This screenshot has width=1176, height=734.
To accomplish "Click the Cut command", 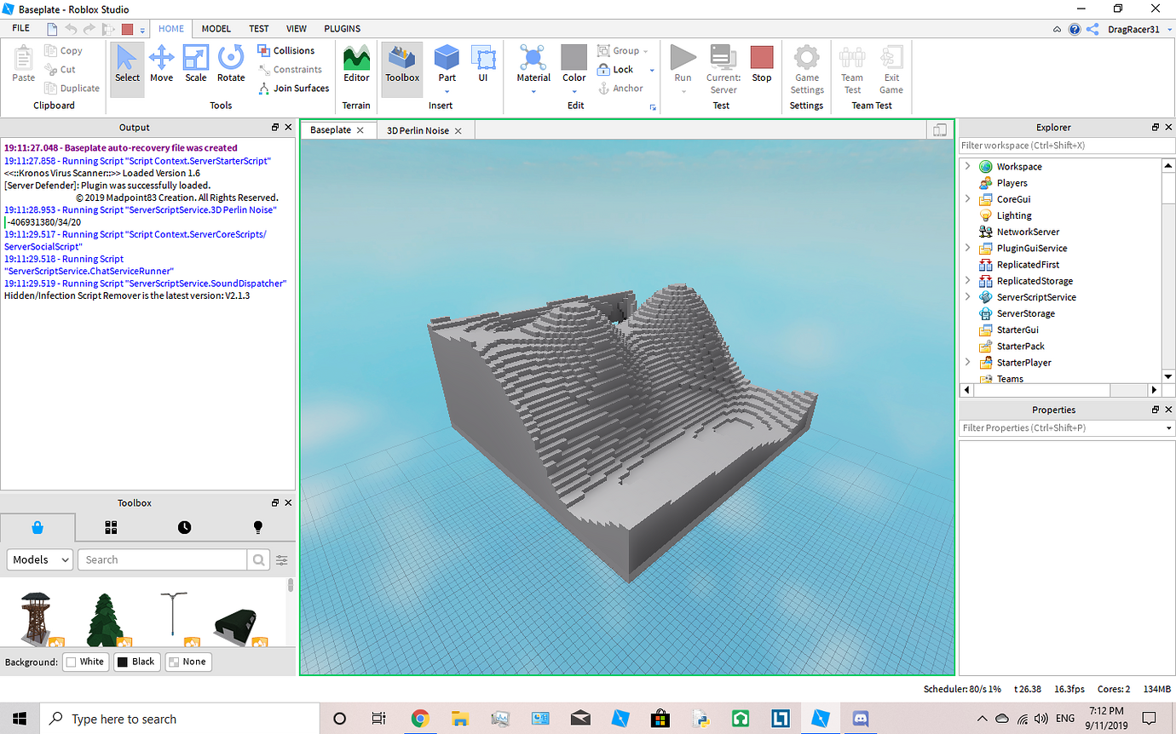I will coord(61,70).
